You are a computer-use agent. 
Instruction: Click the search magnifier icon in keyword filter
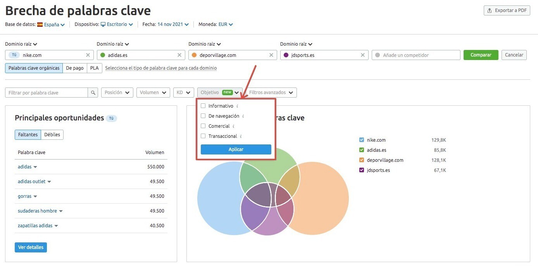(x=93, y=93)
